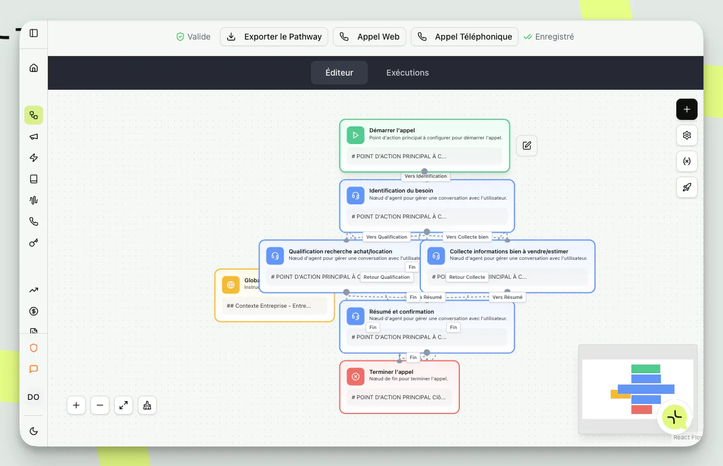Click the flow minimap overview
The height and width of the screenshot is (466, 723).
point(638,389)
